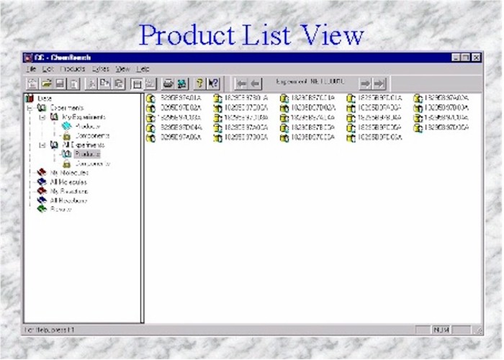Click the Save toolbar icon
Screen dimensions: 504x360
click(x=60, y=84)
